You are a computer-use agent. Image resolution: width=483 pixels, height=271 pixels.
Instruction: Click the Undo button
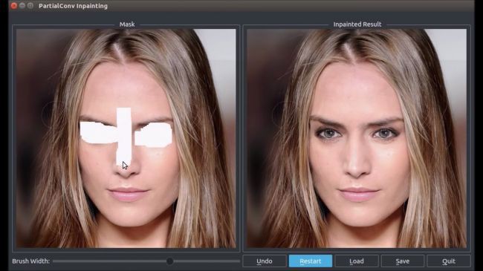coord(265,261)
